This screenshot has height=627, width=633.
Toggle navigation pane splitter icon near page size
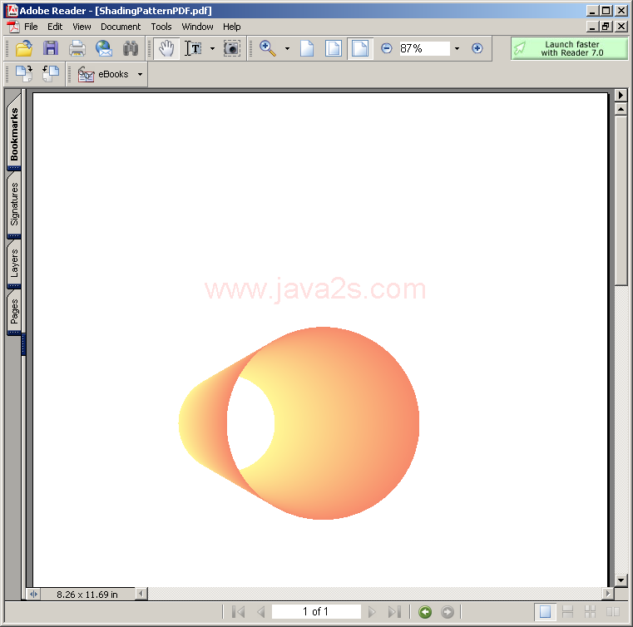tap(33, 594)
